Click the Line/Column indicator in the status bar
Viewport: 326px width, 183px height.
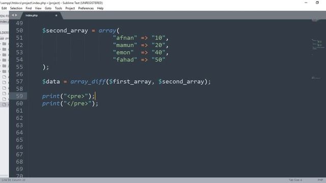pos(14,180)
